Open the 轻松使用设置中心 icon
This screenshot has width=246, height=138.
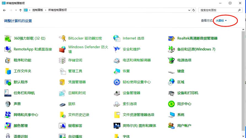[x=117, y=82]
